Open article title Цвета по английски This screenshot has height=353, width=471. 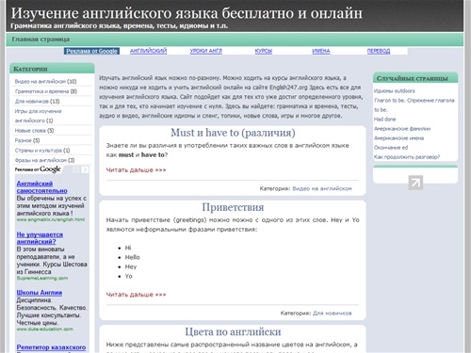pos(233,331)
